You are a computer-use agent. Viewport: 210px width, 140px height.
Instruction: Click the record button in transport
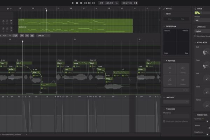pos(81,3)
